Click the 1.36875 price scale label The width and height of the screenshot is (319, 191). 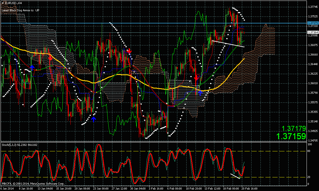[313, 45]
